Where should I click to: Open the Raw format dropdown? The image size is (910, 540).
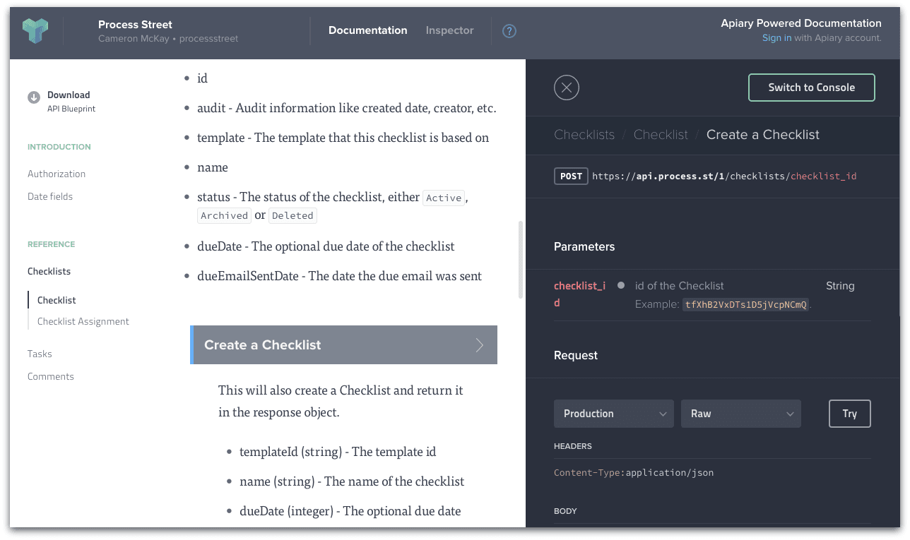(740, 414)
